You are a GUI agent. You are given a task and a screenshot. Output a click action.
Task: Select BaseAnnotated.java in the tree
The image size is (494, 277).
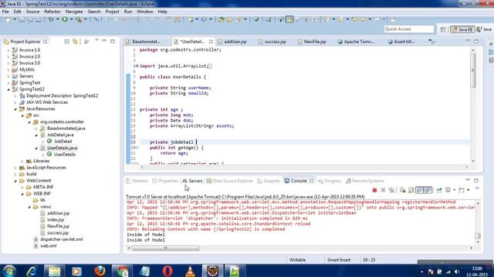[x=66, y=128]
